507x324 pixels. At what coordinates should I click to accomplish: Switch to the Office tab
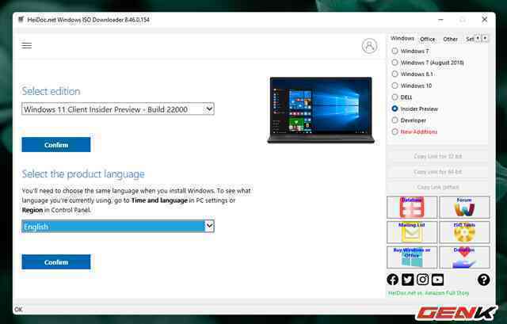(x=428, y=39)
